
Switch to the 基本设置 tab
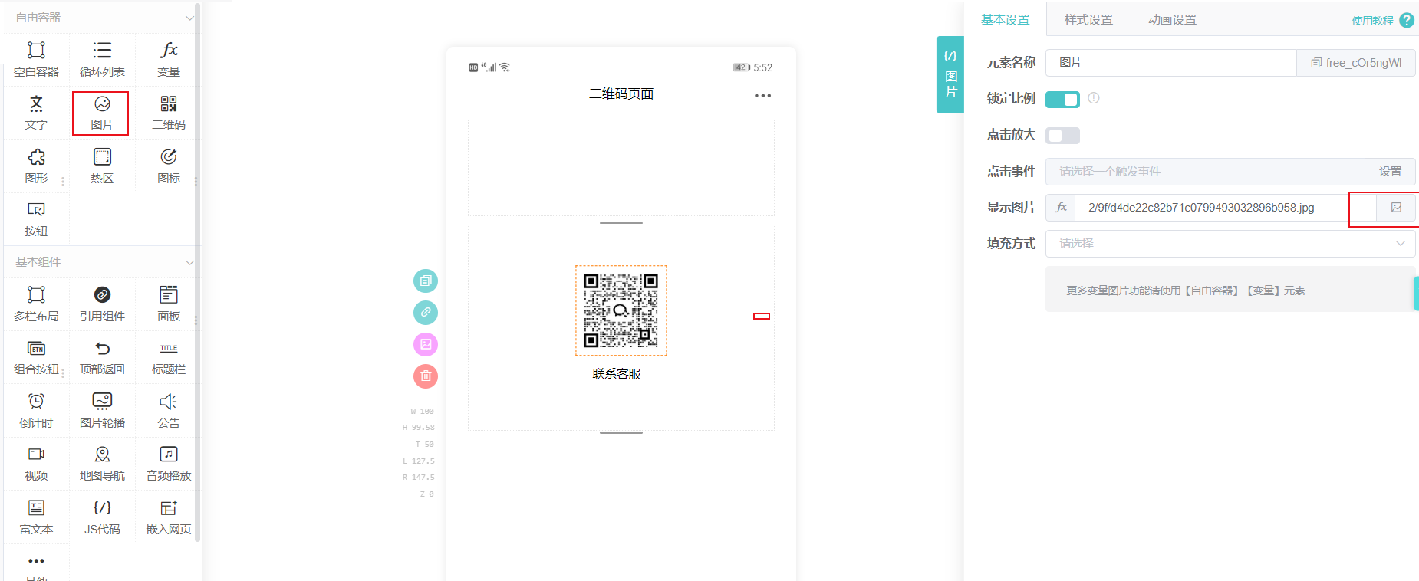coord(1005,20)
